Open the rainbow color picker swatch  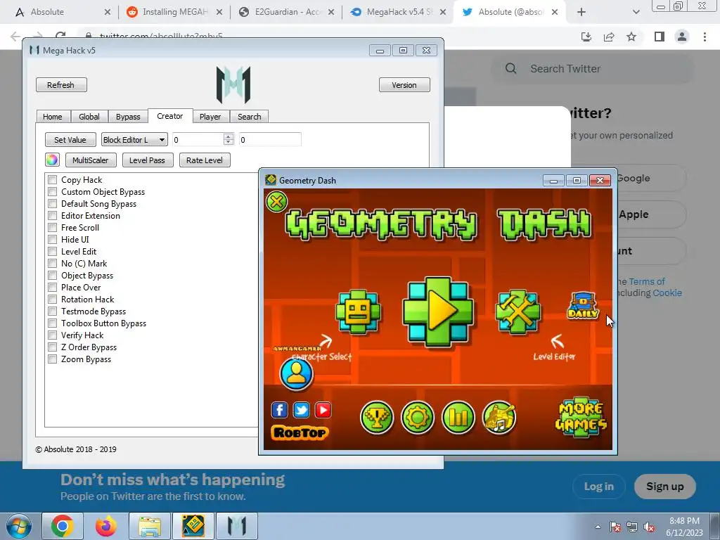52,160
